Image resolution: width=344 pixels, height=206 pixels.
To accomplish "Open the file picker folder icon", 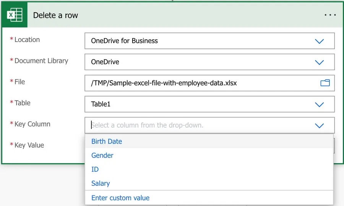I will point(325,83).
